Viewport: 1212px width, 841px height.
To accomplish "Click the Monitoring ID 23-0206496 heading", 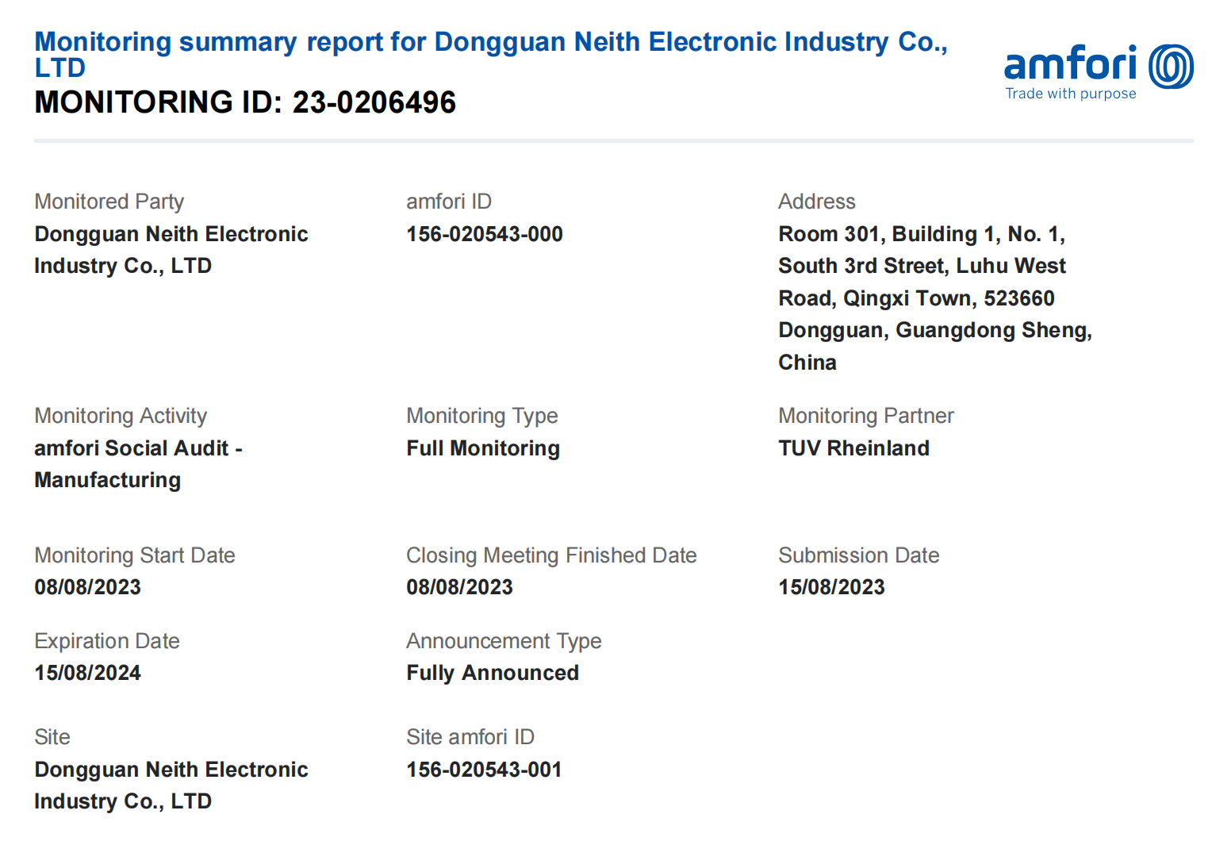I will click(x=245, y=102).
